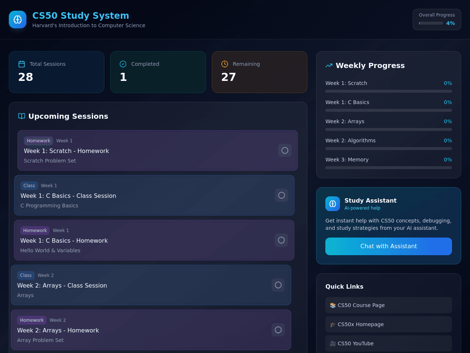Click the 'Week 1: Scratch - Homework' title
This screenshot has height=353, width=470.
[66, 151]
